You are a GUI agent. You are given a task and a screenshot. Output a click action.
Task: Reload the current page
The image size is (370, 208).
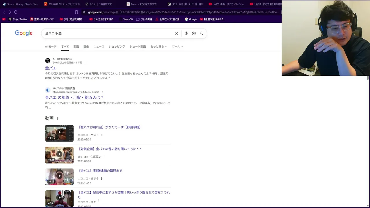click(16, 12)
